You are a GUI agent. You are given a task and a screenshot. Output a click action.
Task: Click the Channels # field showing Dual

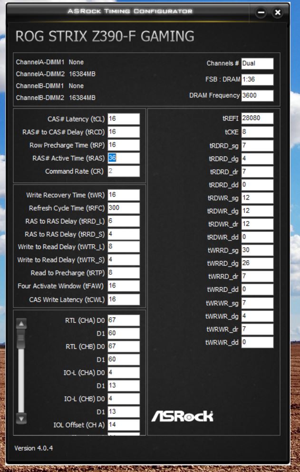(x=257, y=64)
